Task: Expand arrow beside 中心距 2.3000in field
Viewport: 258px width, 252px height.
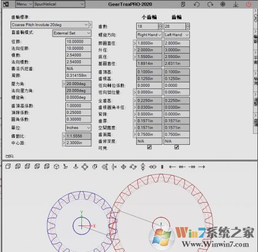Action: 64,143
